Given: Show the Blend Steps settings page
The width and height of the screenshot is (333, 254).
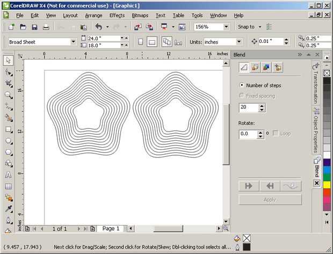Looking at the screenshot, I should [x=244, y=68].
